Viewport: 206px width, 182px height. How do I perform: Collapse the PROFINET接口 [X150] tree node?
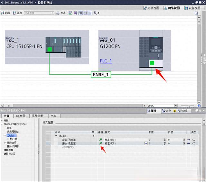click(2, 124)
